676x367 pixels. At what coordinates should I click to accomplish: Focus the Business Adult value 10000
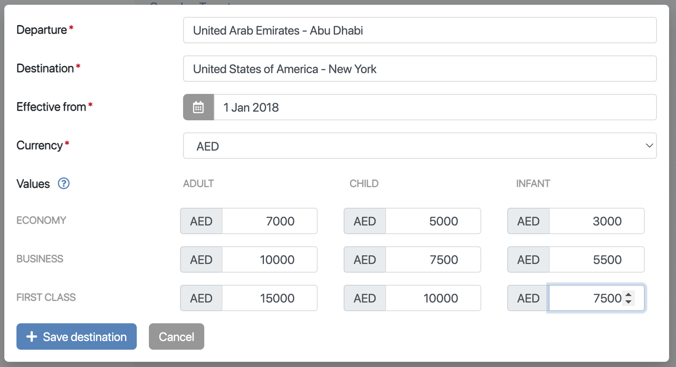pos(269,260)
